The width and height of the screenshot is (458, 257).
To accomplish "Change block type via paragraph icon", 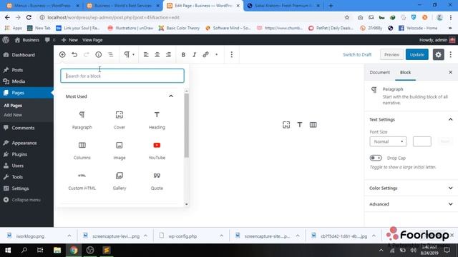I will pyautogui.click(x=129, y=54).
